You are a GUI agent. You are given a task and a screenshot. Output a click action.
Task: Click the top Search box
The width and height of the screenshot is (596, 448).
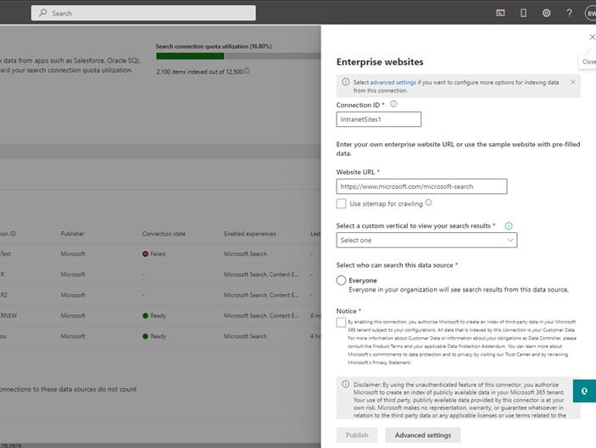143,13
